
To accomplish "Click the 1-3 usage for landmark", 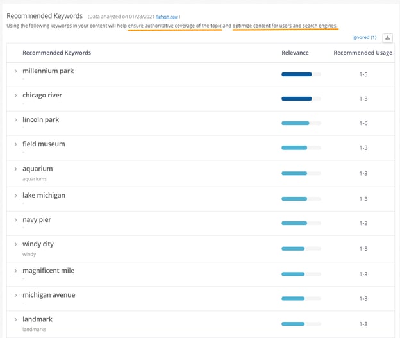I will 363,325.
